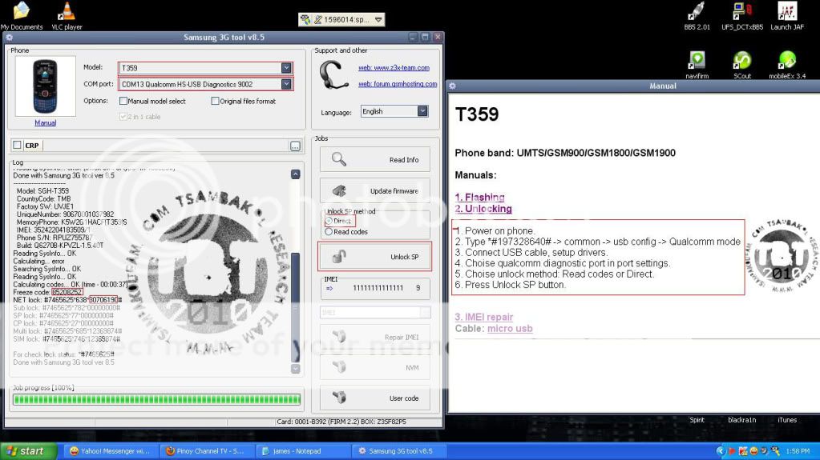
Task: Expand the Model dropdown showing T359
Action: [x=286, y=68]
